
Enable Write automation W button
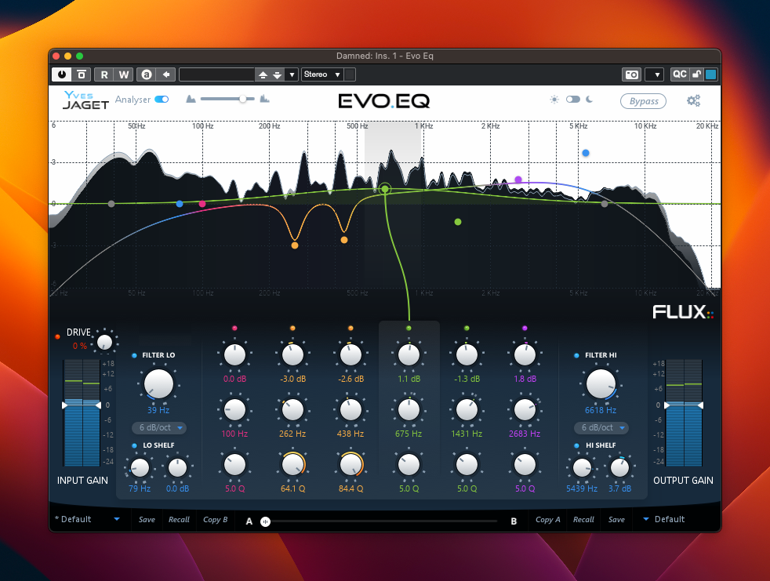click(123, 74)
